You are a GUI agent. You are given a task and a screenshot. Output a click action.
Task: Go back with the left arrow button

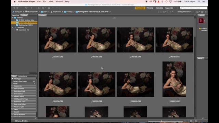click(14, 8)
